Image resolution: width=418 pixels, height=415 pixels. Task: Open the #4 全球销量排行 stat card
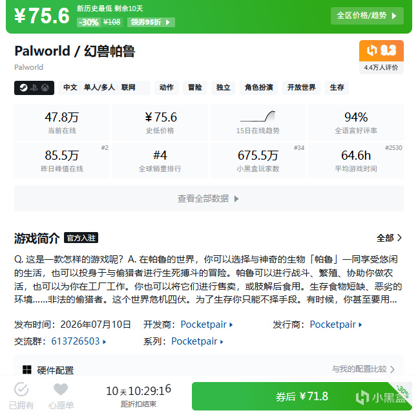click(x=160, y=160)
